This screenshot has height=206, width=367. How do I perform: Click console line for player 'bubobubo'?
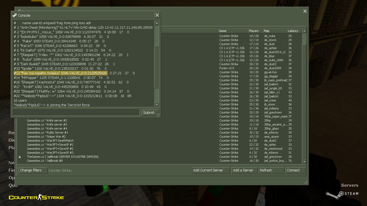[62, 36]
